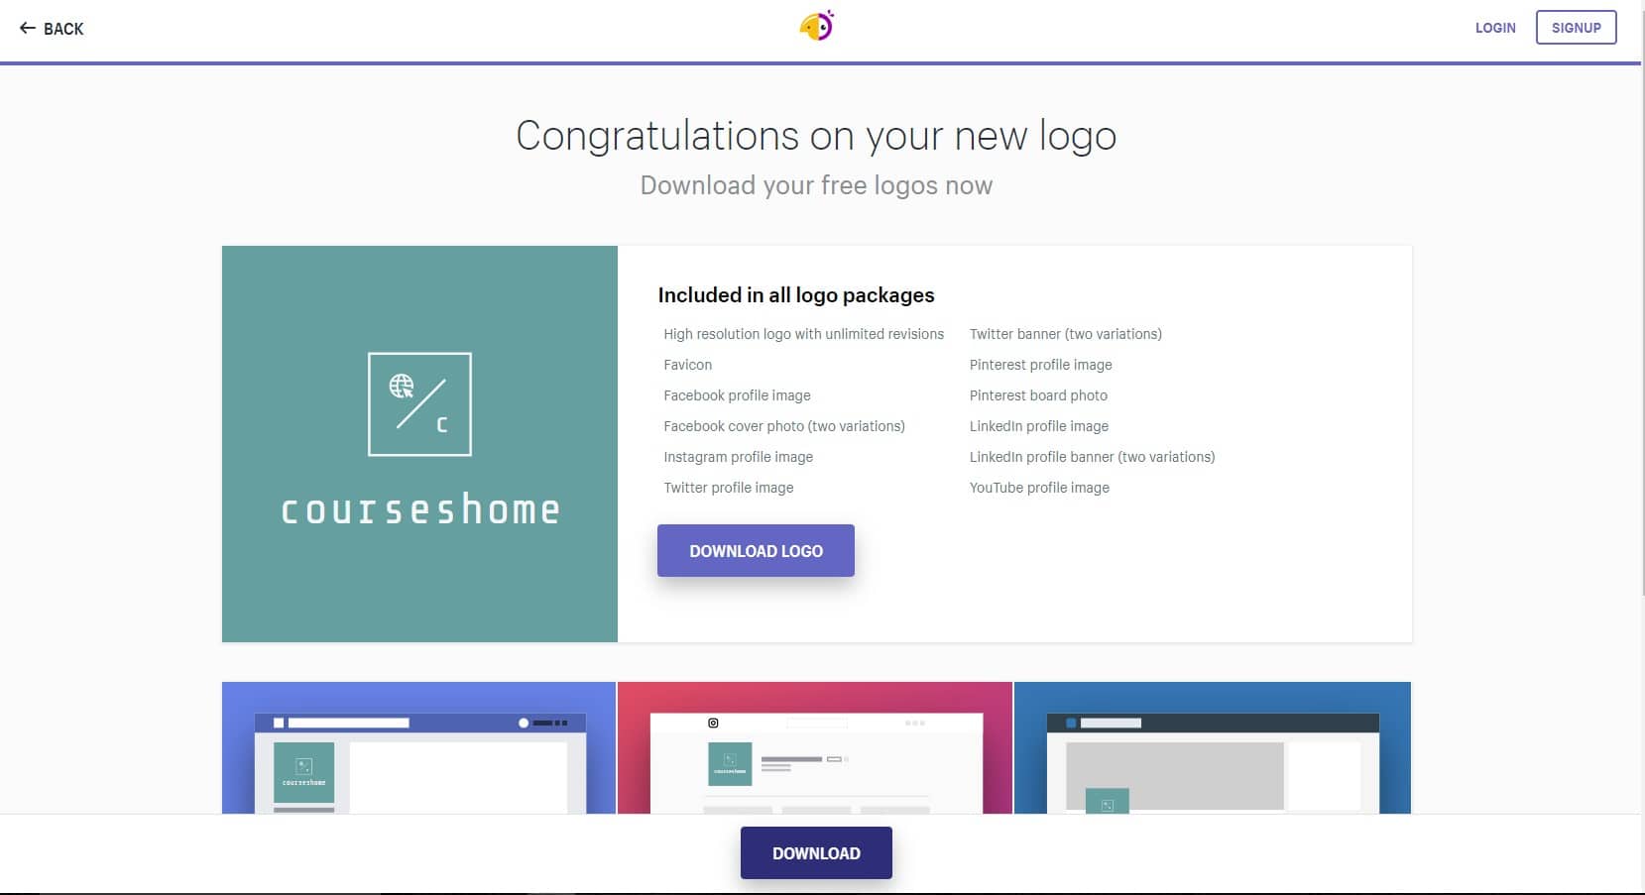Click the letter C in logo emblem
The height and width of the screenshot is (895, 1645).
click(442, 425)
